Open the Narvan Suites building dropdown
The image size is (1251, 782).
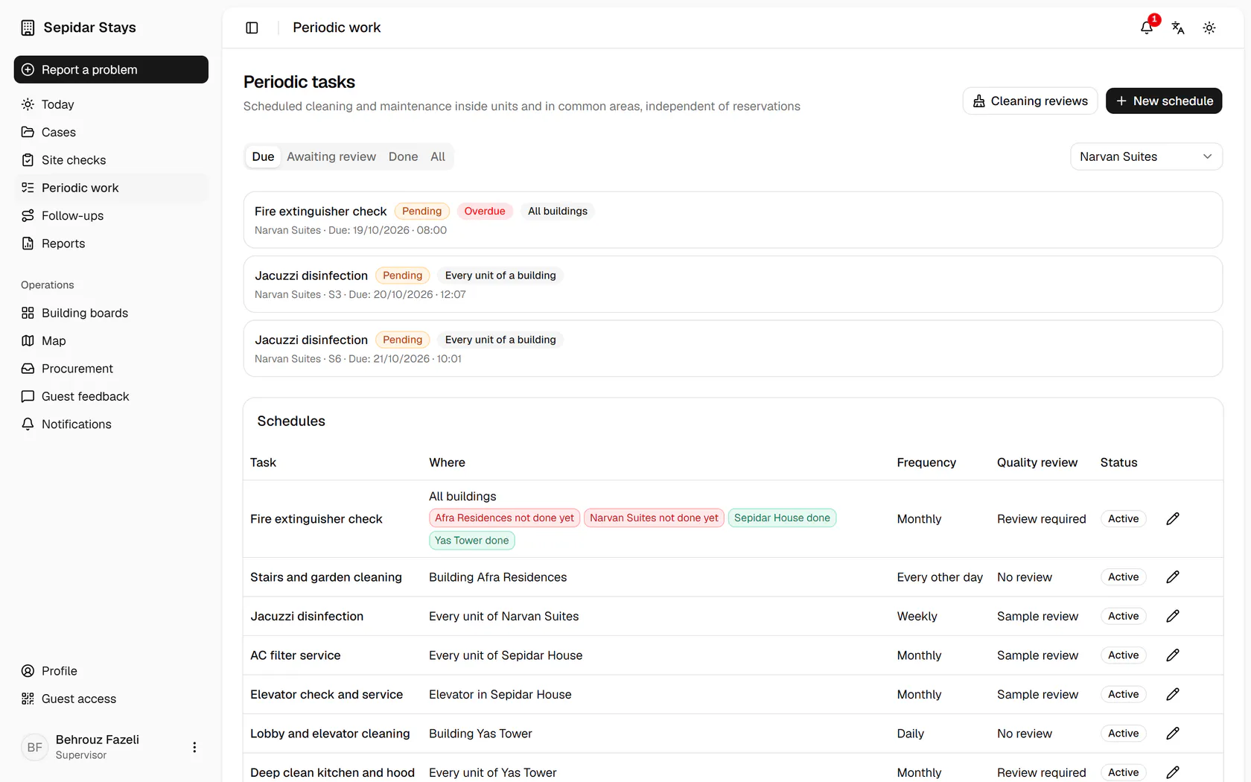click(x=1146, y=156)
